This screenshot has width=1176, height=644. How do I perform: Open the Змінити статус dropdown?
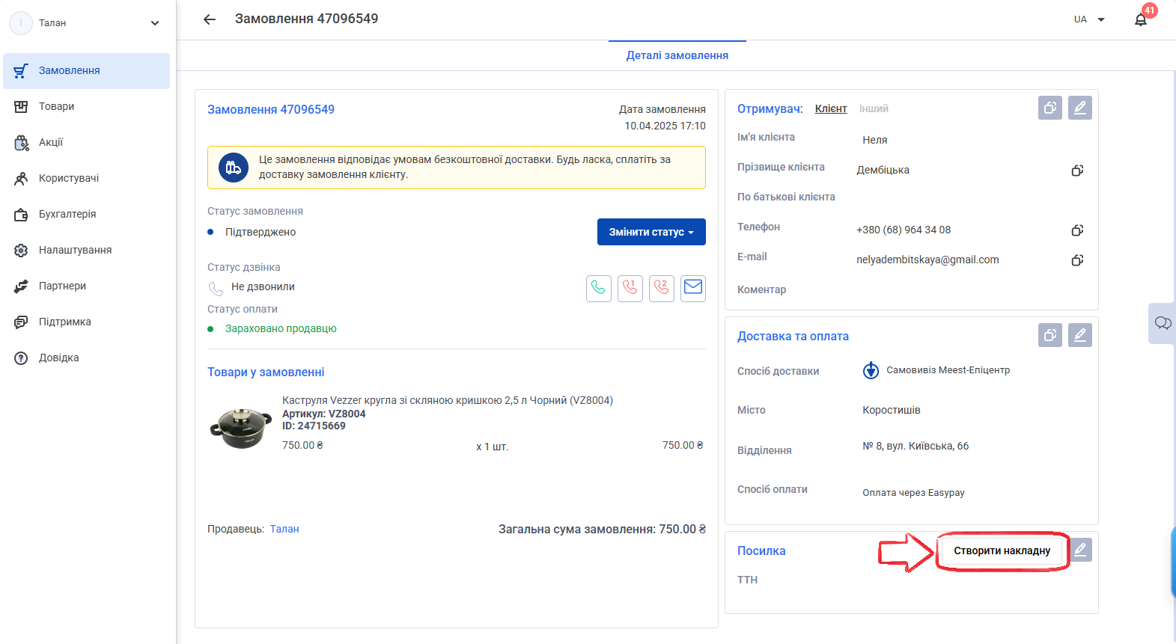coord(651,232)
